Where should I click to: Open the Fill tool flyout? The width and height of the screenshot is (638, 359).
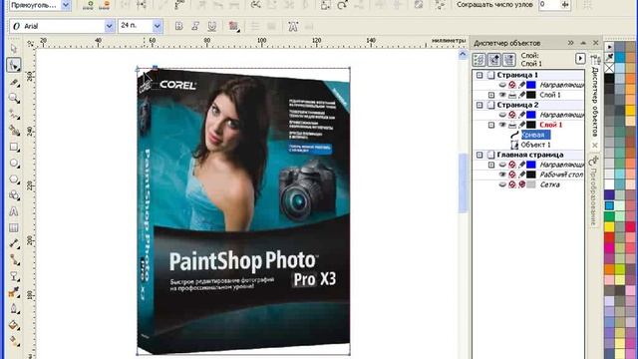[x=14, y=325]
